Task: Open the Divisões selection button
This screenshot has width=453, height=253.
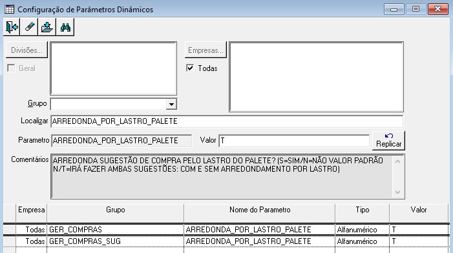Action: (26, 50)
